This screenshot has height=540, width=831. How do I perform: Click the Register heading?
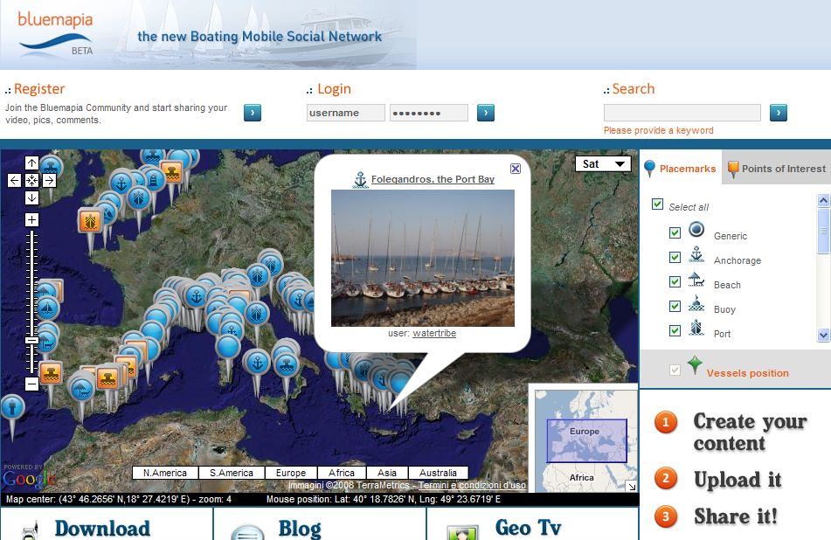[39, 88]
